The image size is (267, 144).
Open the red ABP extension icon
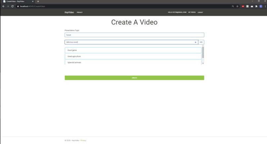243,6
